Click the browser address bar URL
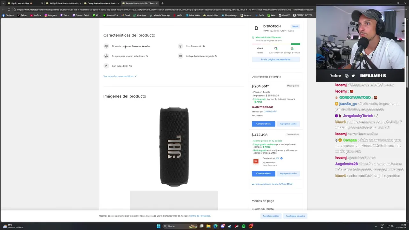Image resolution: width=409 pixels, height=230 pixels. 165,10
